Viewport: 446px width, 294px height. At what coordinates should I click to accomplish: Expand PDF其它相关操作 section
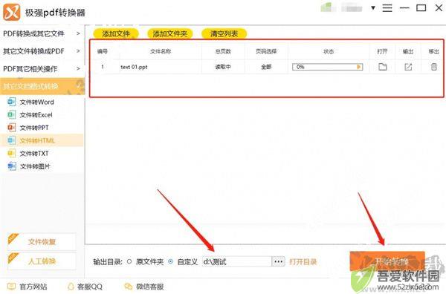coord(42,69)
